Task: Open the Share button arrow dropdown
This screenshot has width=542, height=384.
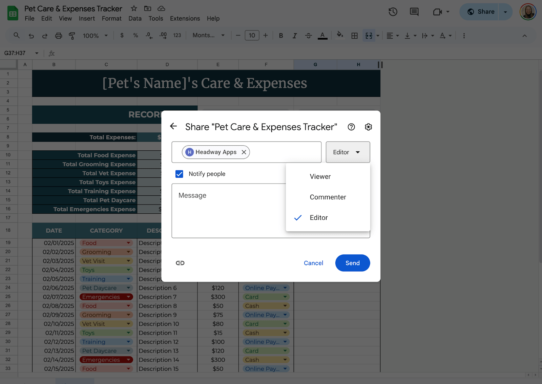Action: tap(505, 12)
